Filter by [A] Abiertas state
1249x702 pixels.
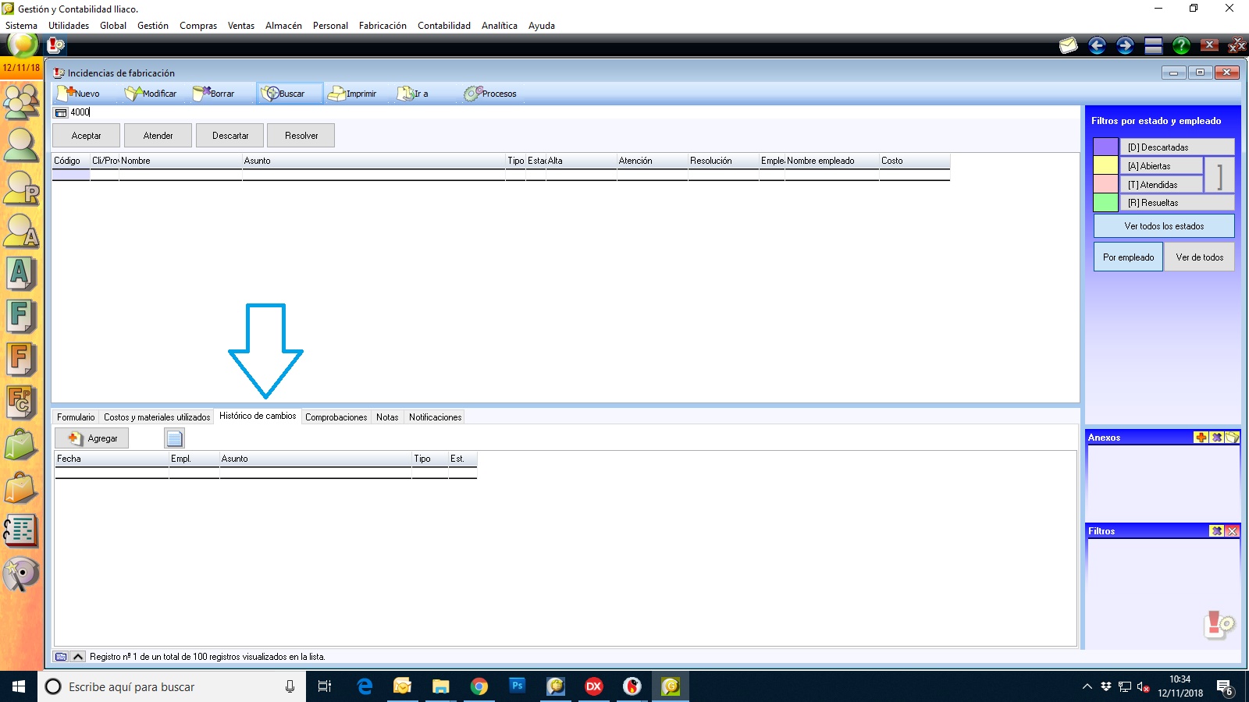(1162, 166)
